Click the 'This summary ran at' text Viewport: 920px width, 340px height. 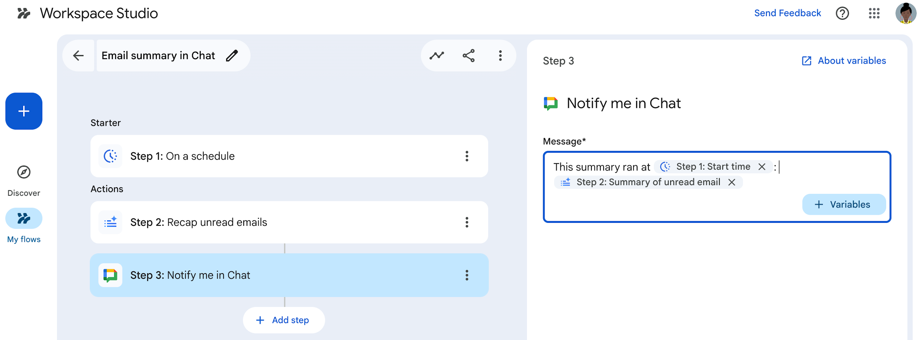(x=602, y=167)
